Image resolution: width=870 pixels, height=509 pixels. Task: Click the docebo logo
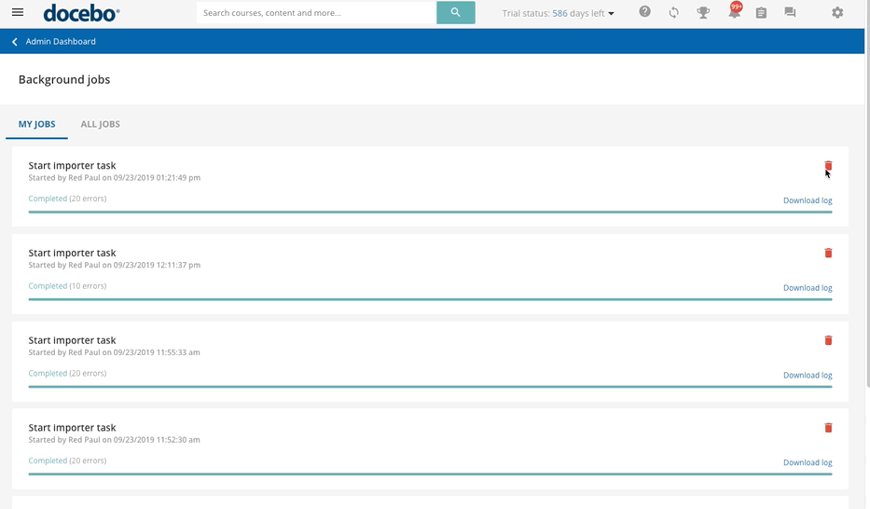click(x=81, y=13)
